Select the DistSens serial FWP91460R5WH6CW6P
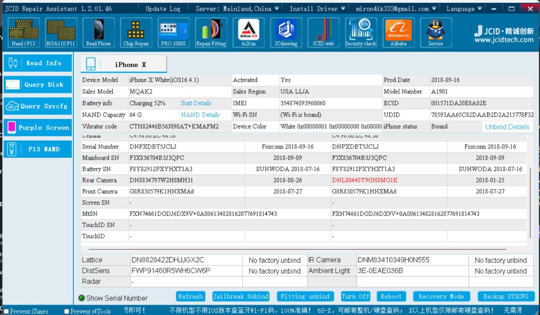This screenshot has width=540, height=315. pos(171,271)
